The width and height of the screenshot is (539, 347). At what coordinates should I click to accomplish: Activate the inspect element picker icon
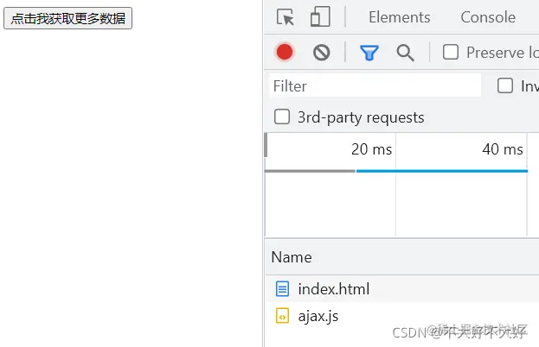(286, 16)
